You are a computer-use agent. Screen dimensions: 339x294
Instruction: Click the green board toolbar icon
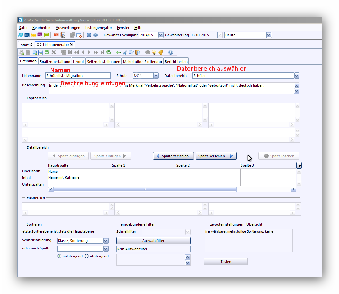coord(46,35)
